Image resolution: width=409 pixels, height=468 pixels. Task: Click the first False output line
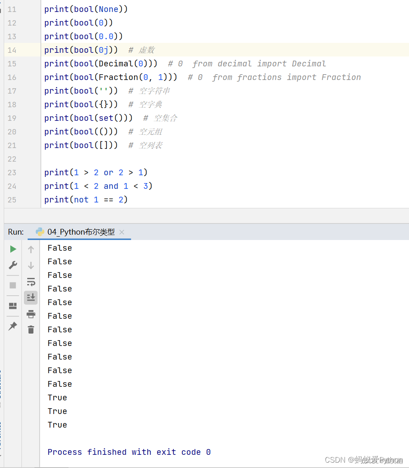[x=60, y=248]
